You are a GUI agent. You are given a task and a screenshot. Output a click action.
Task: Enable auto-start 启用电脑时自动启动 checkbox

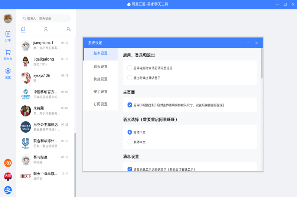click(130, 68)
